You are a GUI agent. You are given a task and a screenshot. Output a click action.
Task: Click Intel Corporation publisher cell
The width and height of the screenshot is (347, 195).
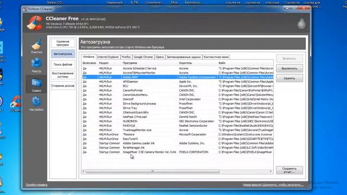pyautogui.click(x=190, y=99)
